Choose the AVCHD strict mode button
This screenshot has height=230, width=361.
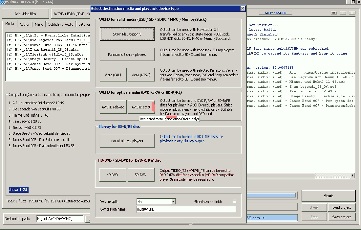(x=141, y=107)
